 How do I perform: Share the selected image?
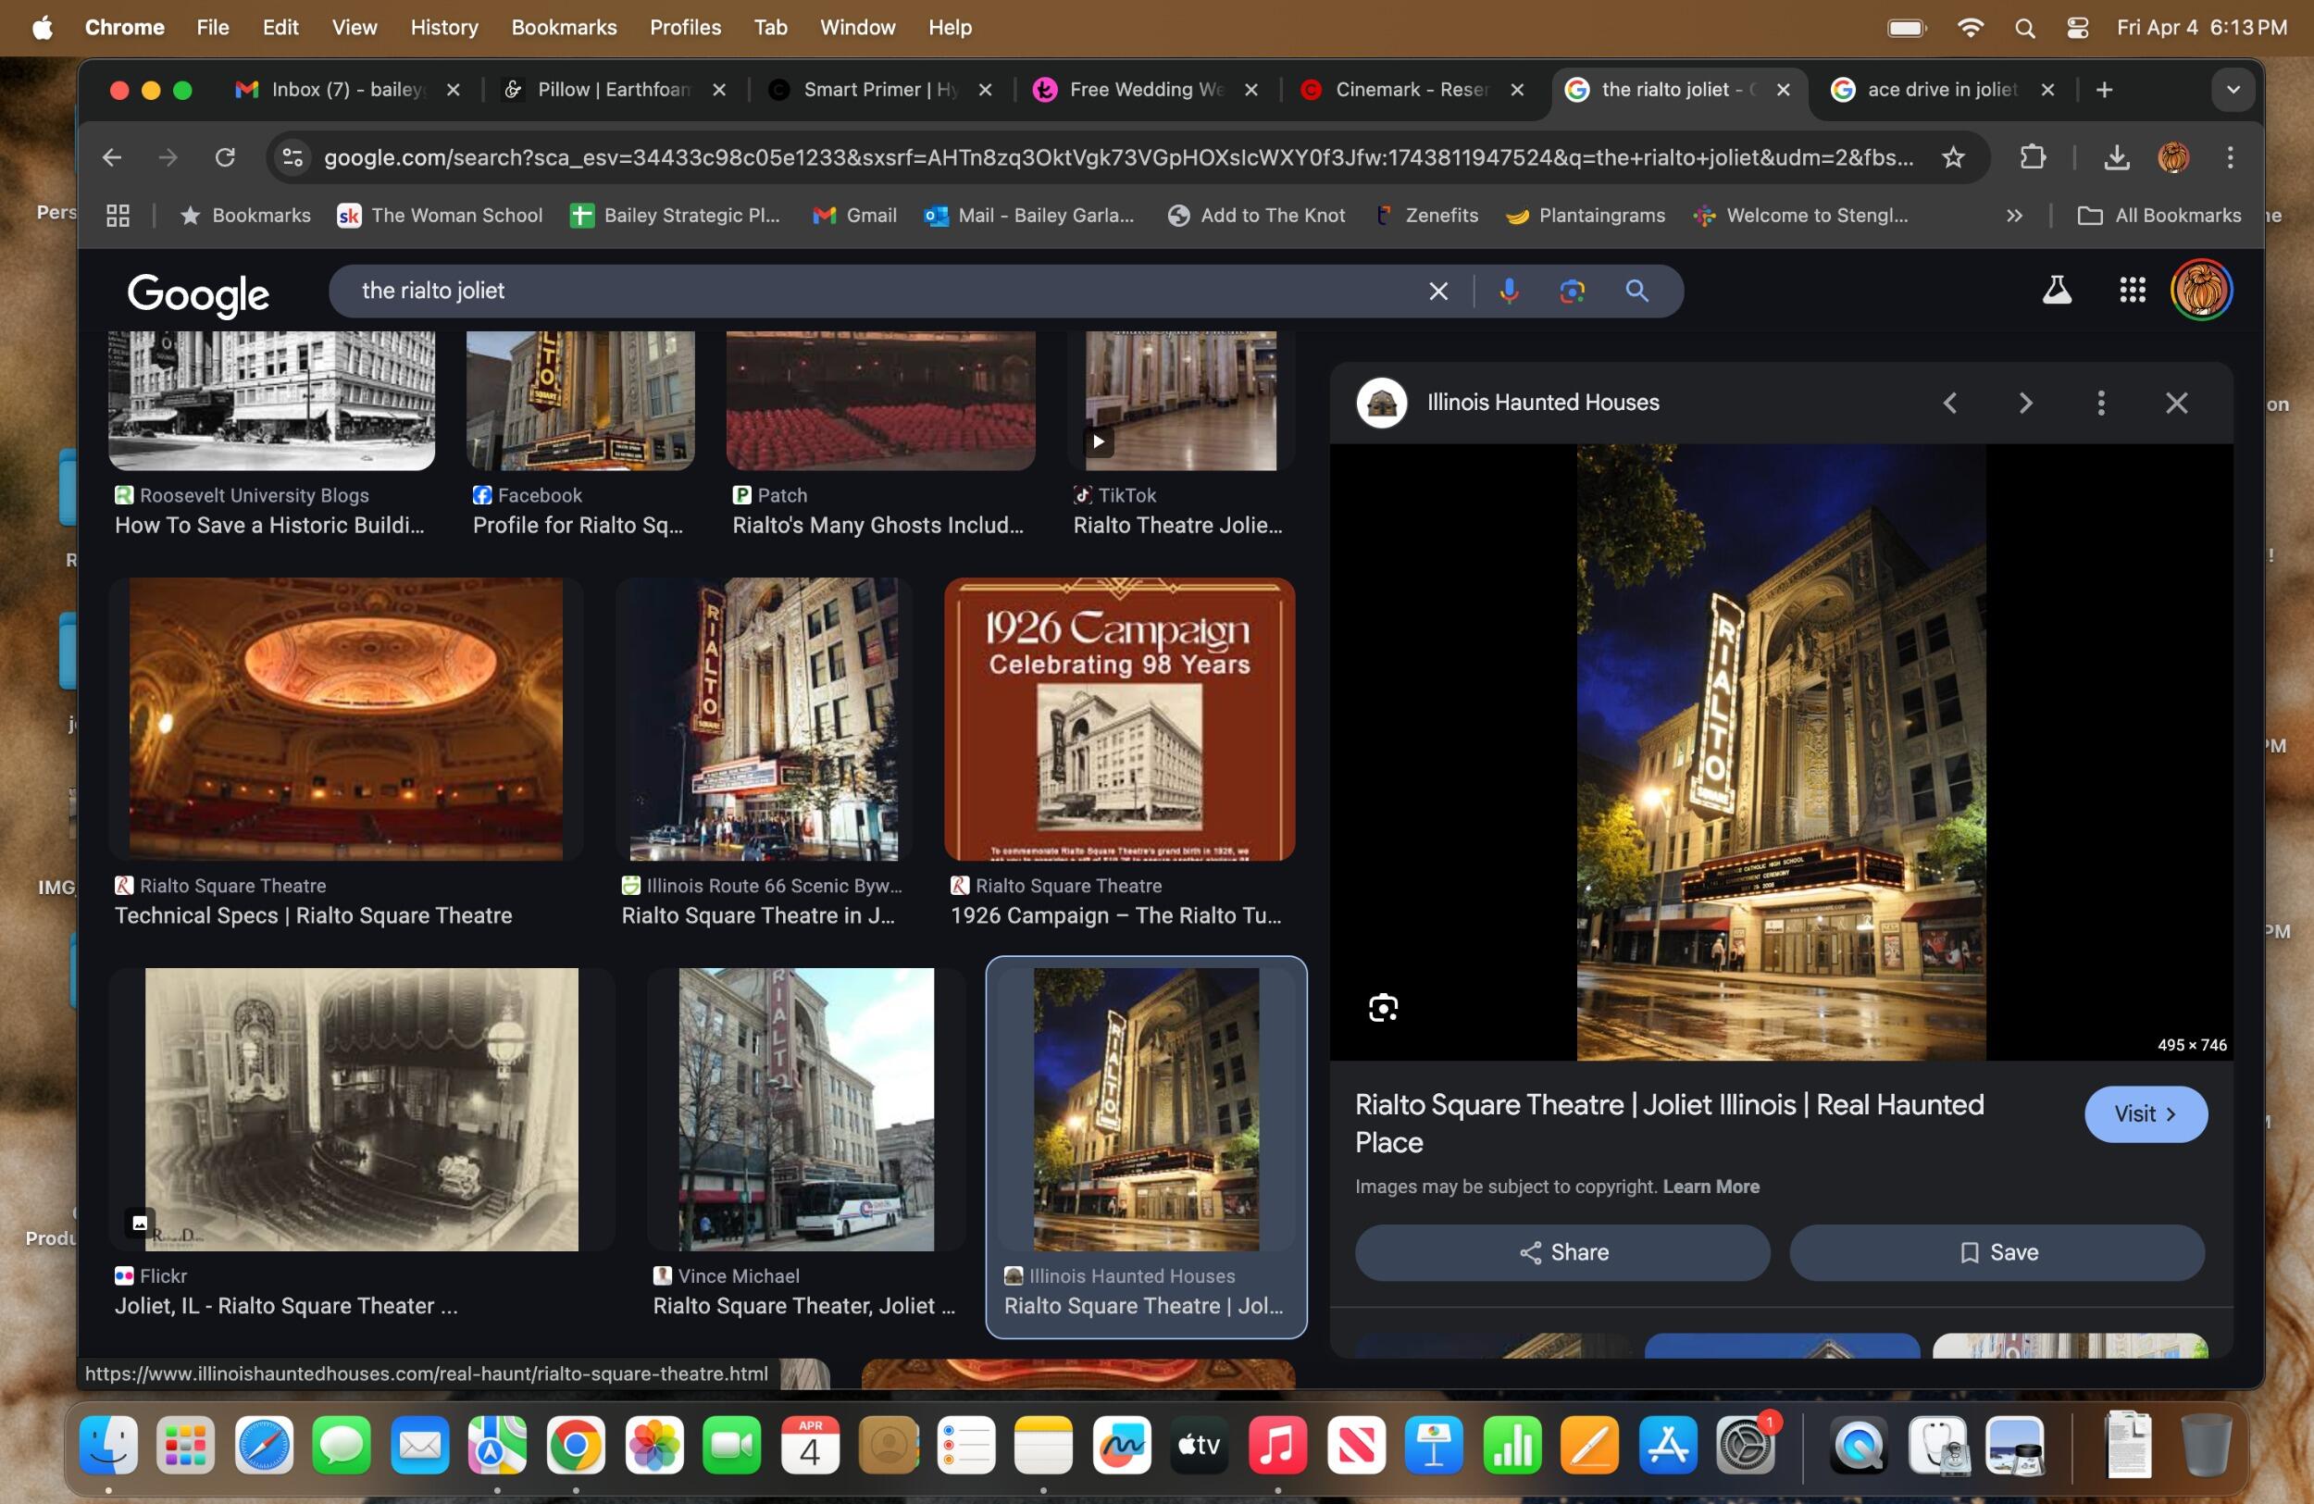1562,1252
